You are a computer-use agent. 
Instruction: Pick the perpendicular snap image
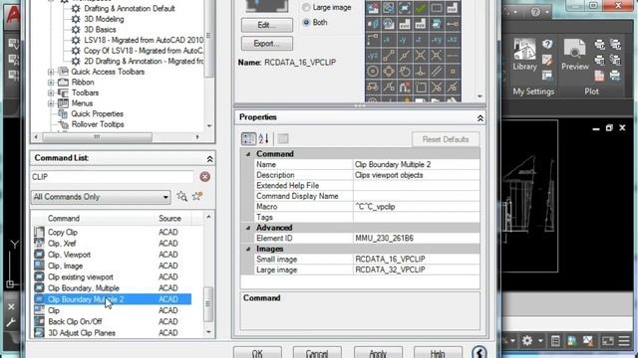(421, 71)
